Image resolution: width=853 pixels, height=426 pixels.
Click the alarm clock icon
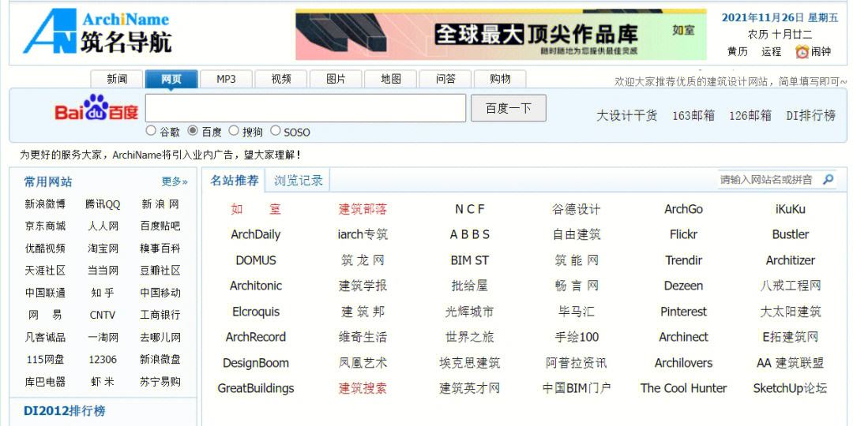[802, 51]
